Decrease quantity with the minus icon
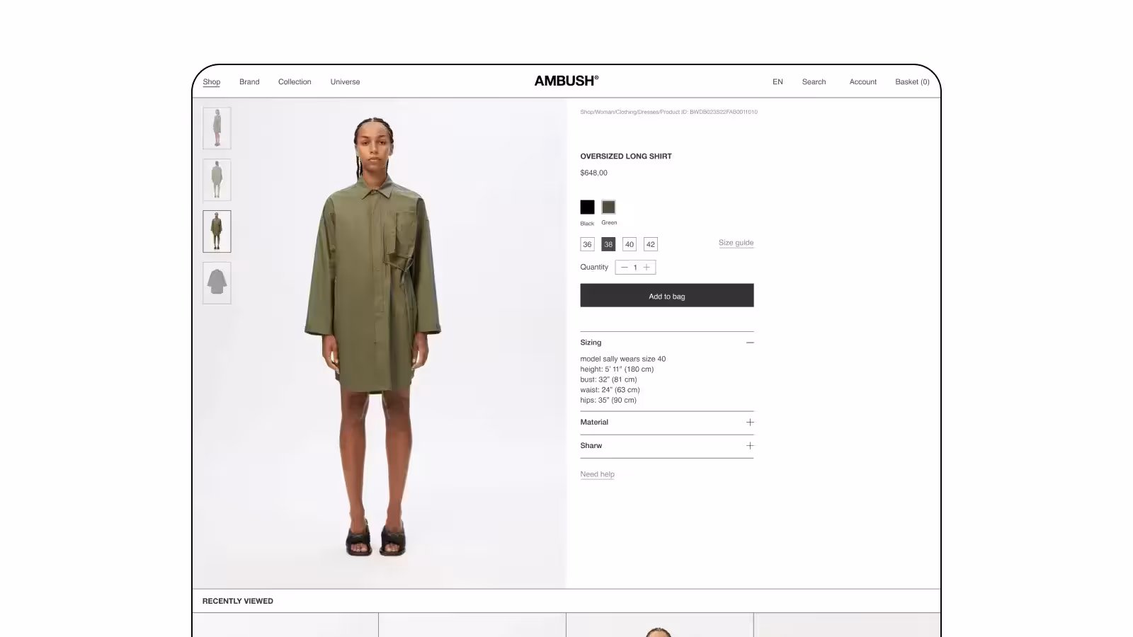 click(625, 268)
